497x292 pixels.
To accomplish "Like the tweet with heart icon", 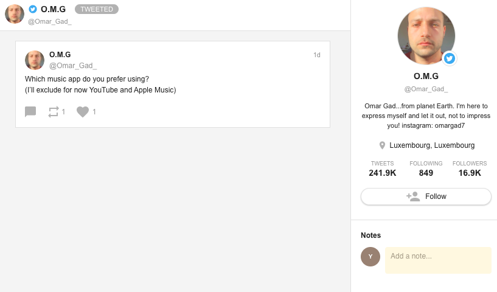I will [x=83, y=111].
